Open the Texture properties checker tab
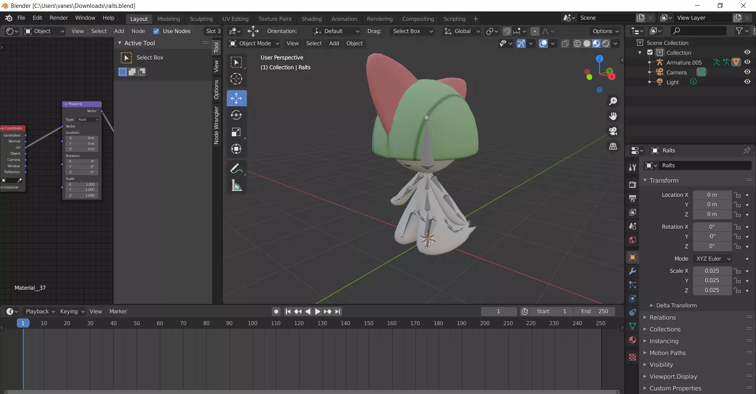This screenshot has height=394, width=756. [632, 357]
